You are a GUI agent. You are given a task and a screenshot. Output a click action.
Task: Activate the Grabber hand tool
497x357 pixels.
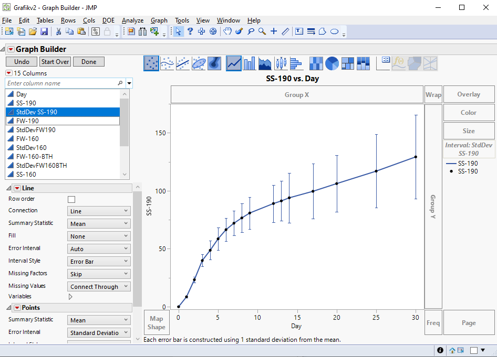pyautogui.click(x=227, y=31)
